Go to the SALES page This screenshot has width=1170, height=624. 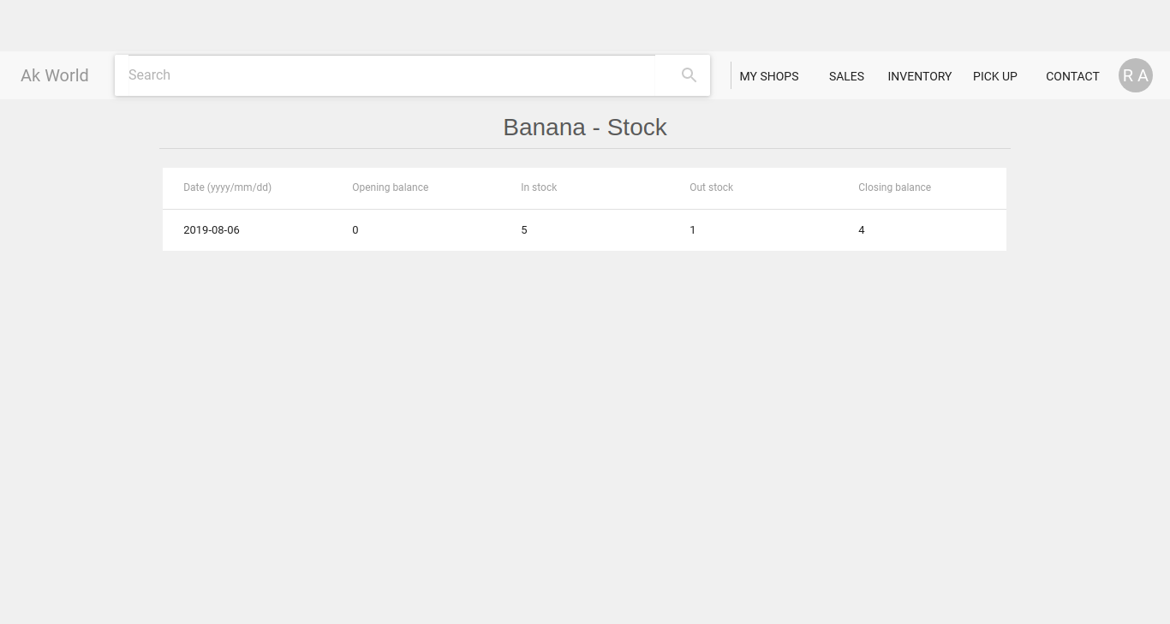point(846,76)
